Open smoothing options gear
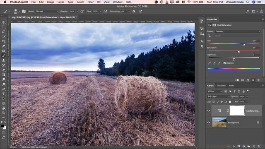This screenshot has width=265, height=149. (x=134, y=11)
